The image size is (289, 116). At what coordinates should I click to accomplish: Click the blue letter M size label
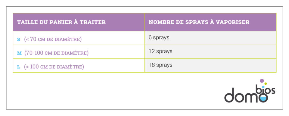(19, 53)
